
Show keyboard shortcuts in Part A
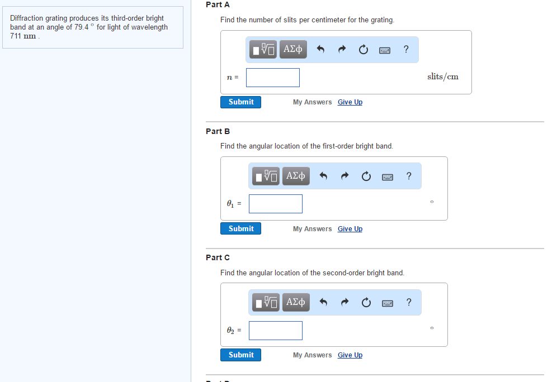click(x=385, y=50)
